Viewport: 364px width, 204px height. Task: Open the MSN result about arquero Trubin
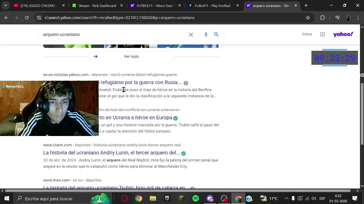click(x=115, y=187)
